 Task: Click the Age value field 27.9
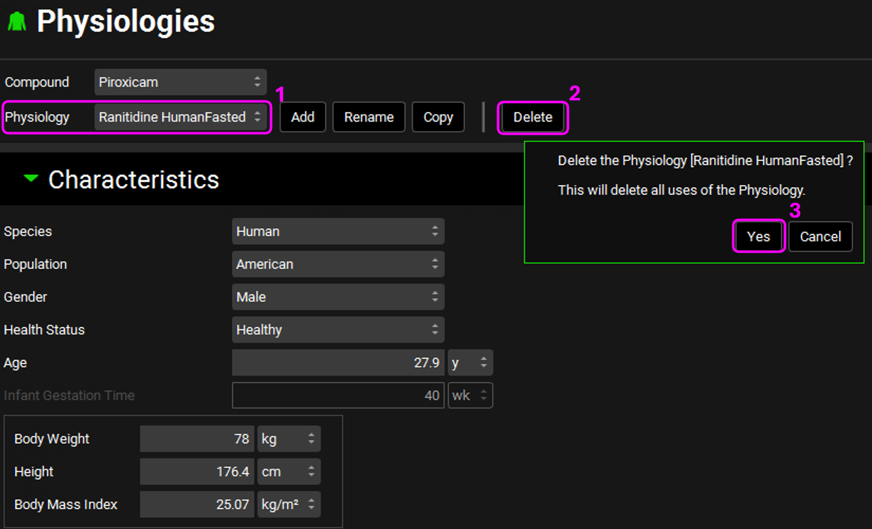click(337, 363)
